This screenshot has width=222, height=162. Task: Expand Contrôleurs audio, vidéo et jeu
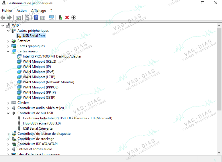[x=8, y=108]
